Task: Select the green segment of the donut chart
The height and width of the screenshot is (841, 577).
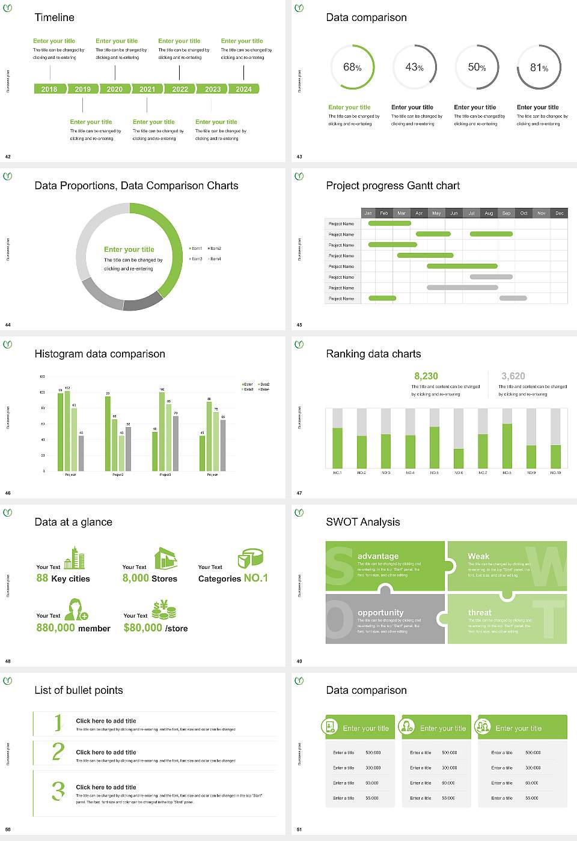Action: coord(171,240)
